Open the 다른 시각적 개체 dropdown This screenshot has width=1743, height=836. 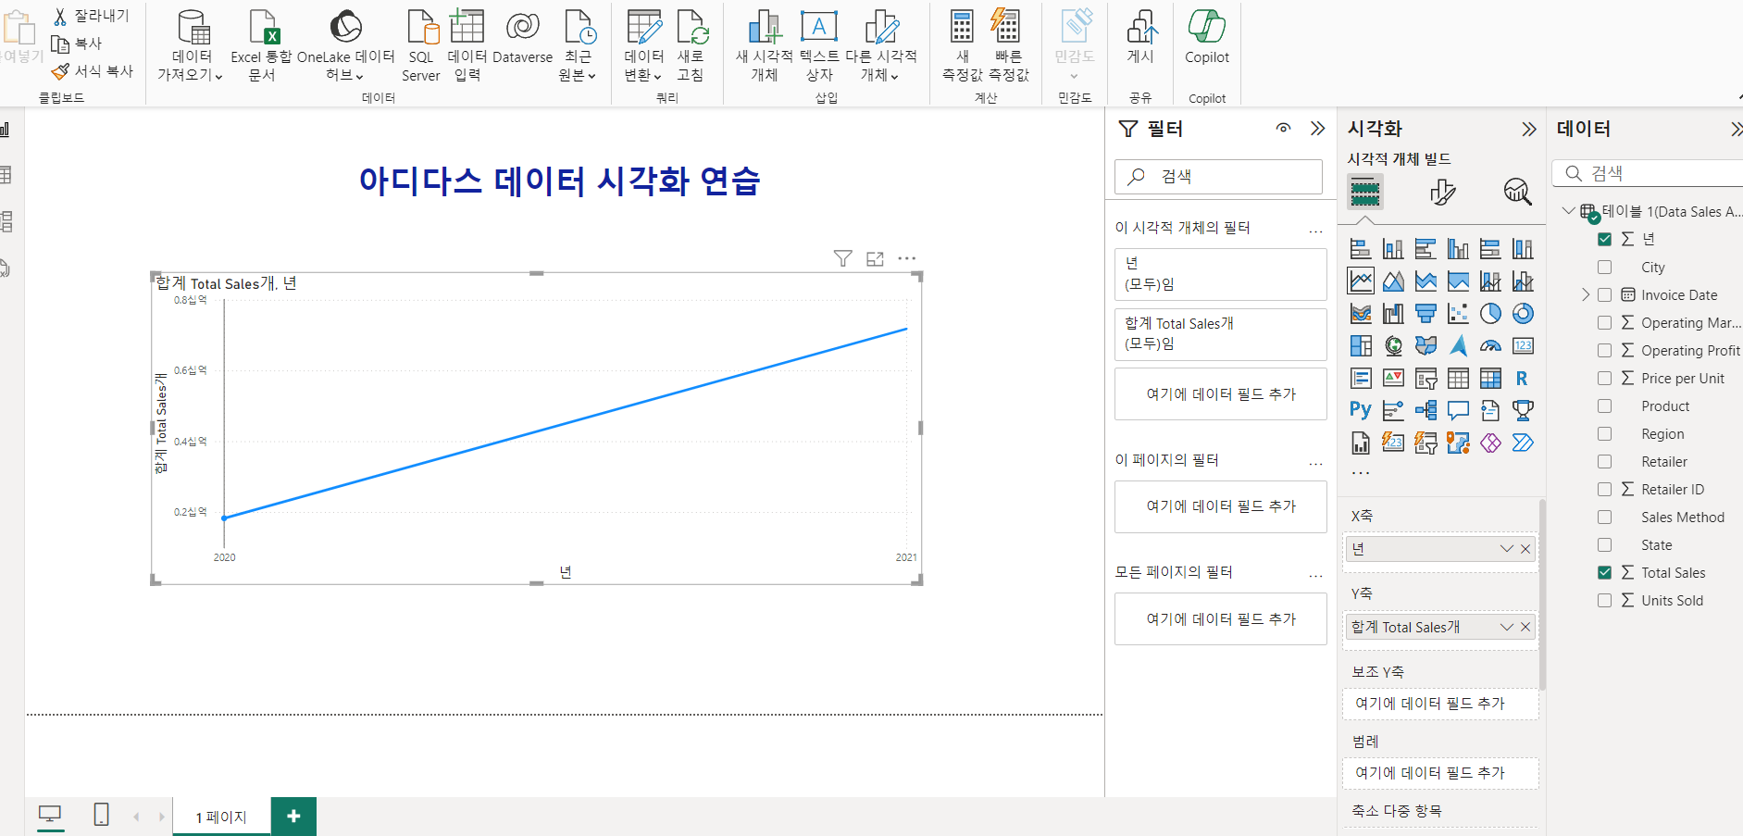880,45
